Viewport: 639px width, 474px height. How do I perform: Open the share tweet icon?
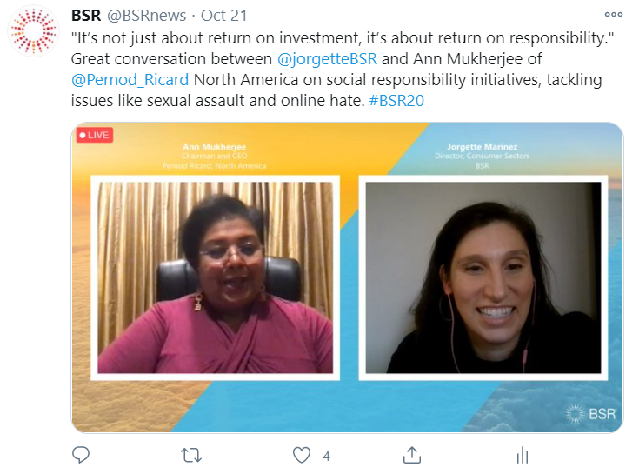pyautogui.click(x=411, y=455)
